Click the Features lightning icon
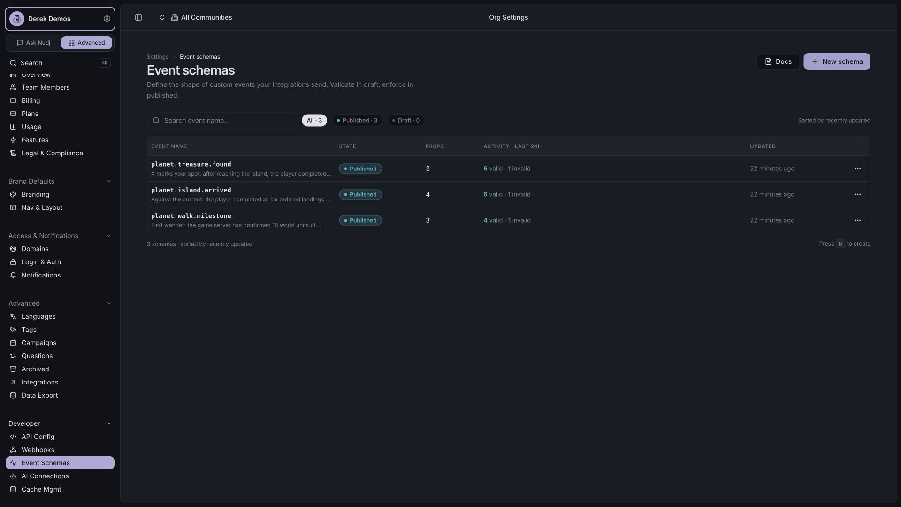 pyautogui.click(x=13, y=140)
